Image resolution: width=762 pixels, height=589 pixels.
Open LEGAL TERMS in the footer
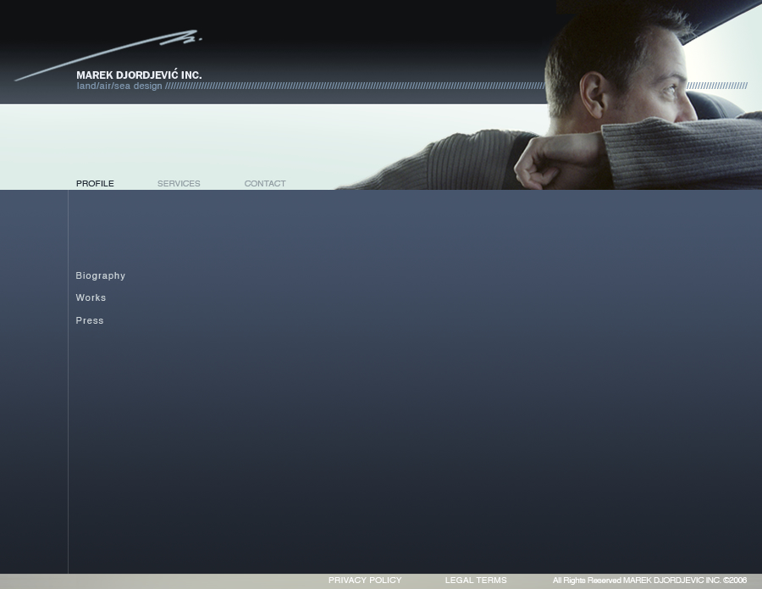[476, 581]
